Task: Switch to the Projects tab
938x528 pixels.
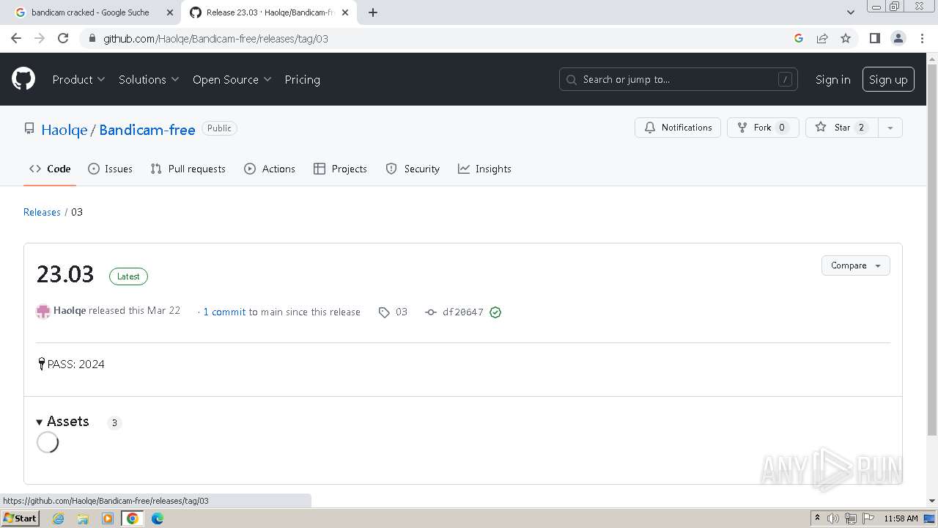Action: 340,169
